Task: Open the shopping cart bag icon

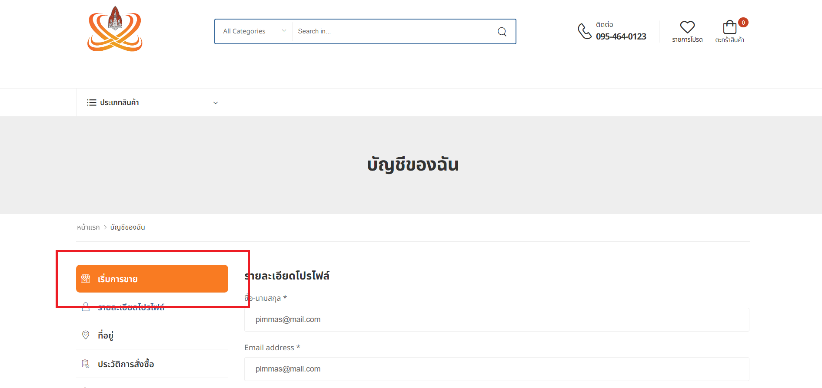Action: tap(729, 28)
